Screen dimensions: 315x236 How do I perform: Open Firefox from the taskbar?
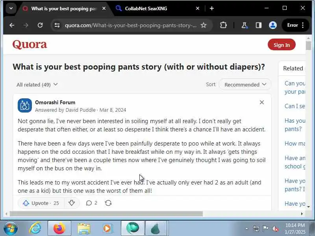click(x=59, y=229)
